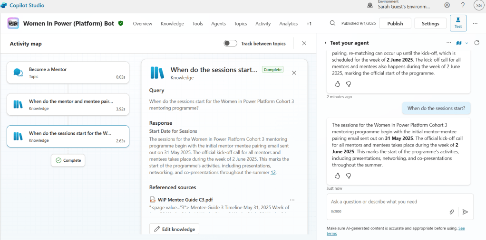
Task: Expand the +1 overflow tabs menu
Action: click(x=309, y=24)
